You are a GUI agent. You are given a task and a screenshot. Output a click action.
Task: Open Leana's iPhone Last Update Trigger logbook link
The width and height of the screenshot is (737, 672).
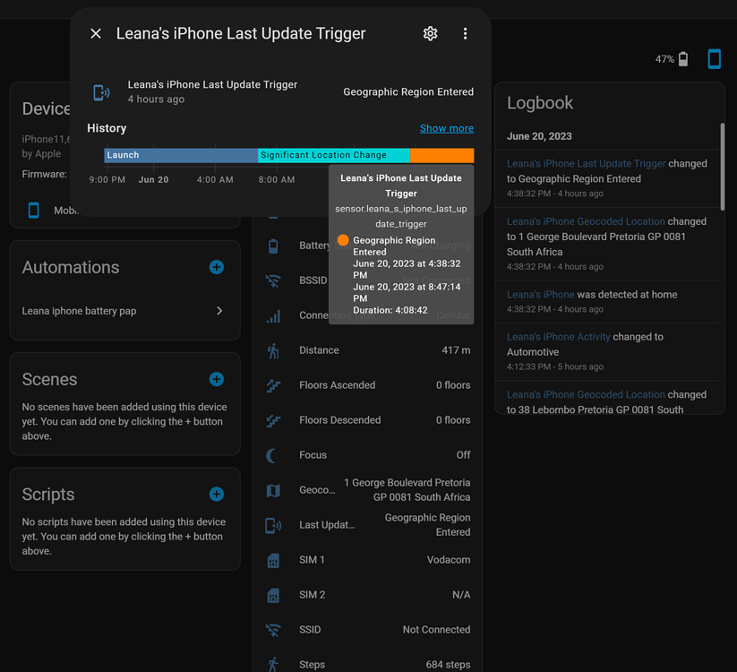pos(587,164)
